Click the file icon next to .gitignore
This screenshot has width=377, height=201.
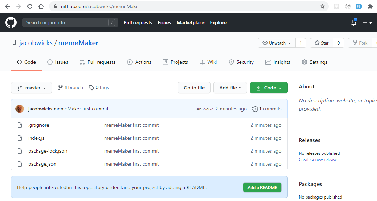point(20,125)
